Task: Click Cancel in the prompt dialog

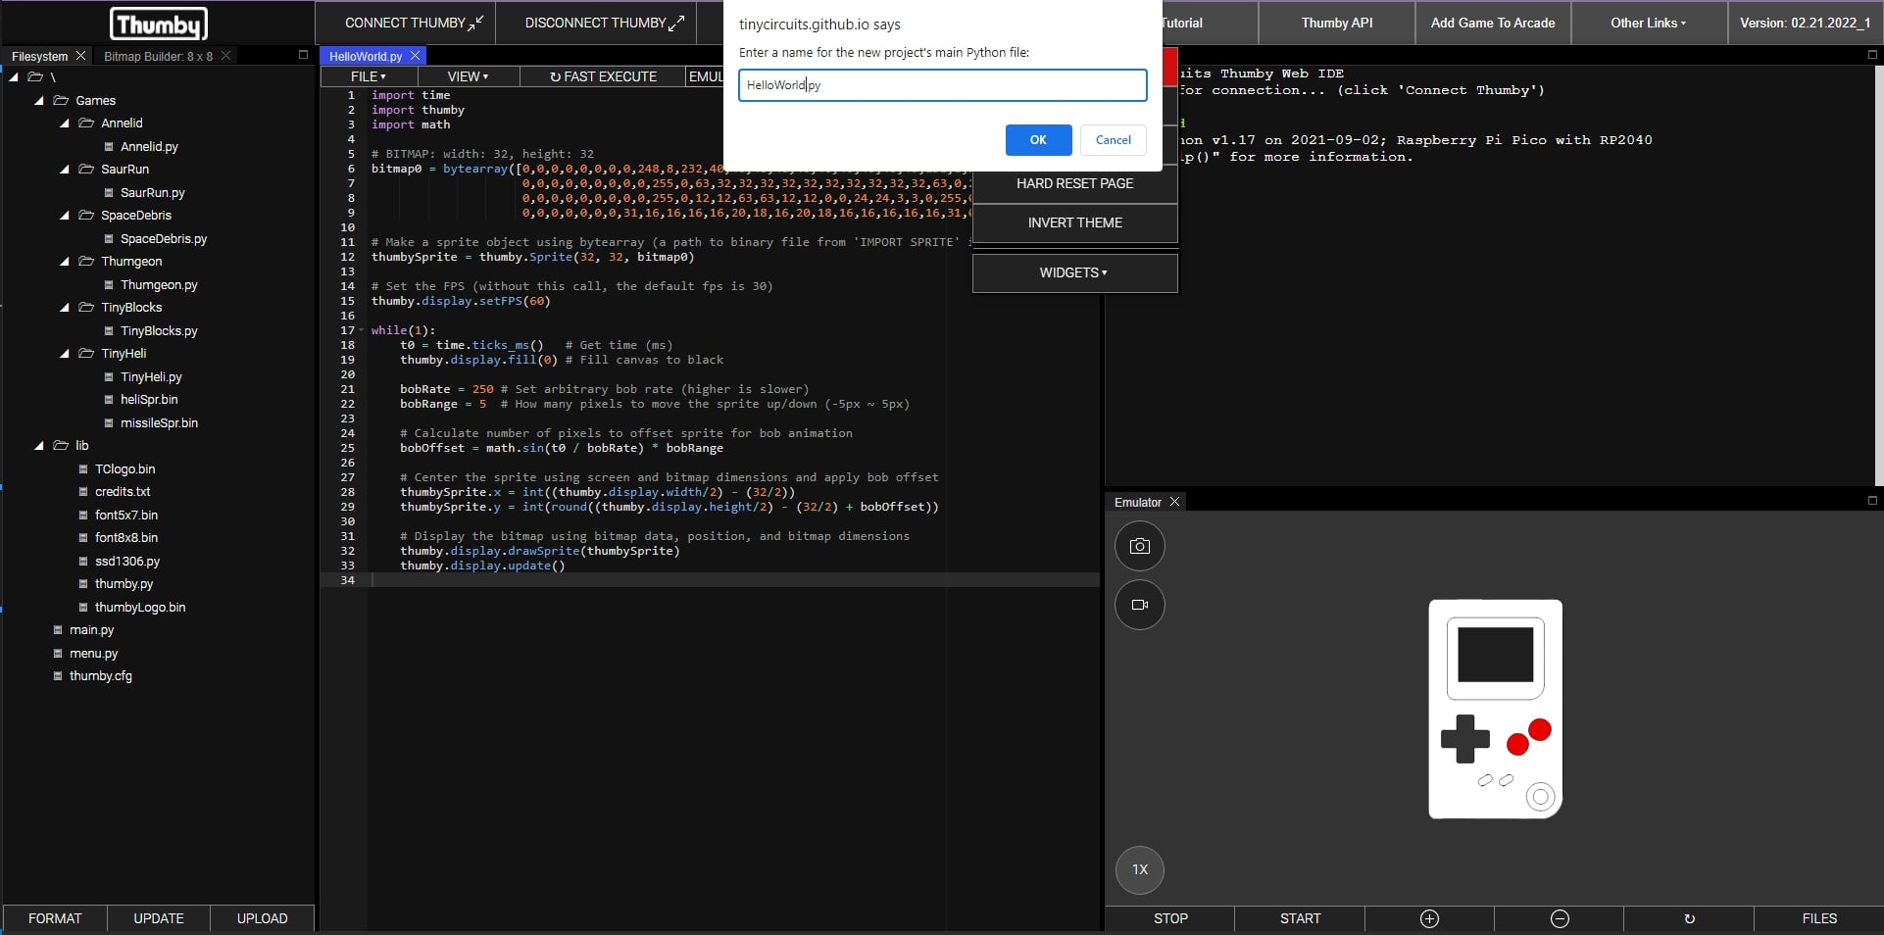Action: 1113,140
